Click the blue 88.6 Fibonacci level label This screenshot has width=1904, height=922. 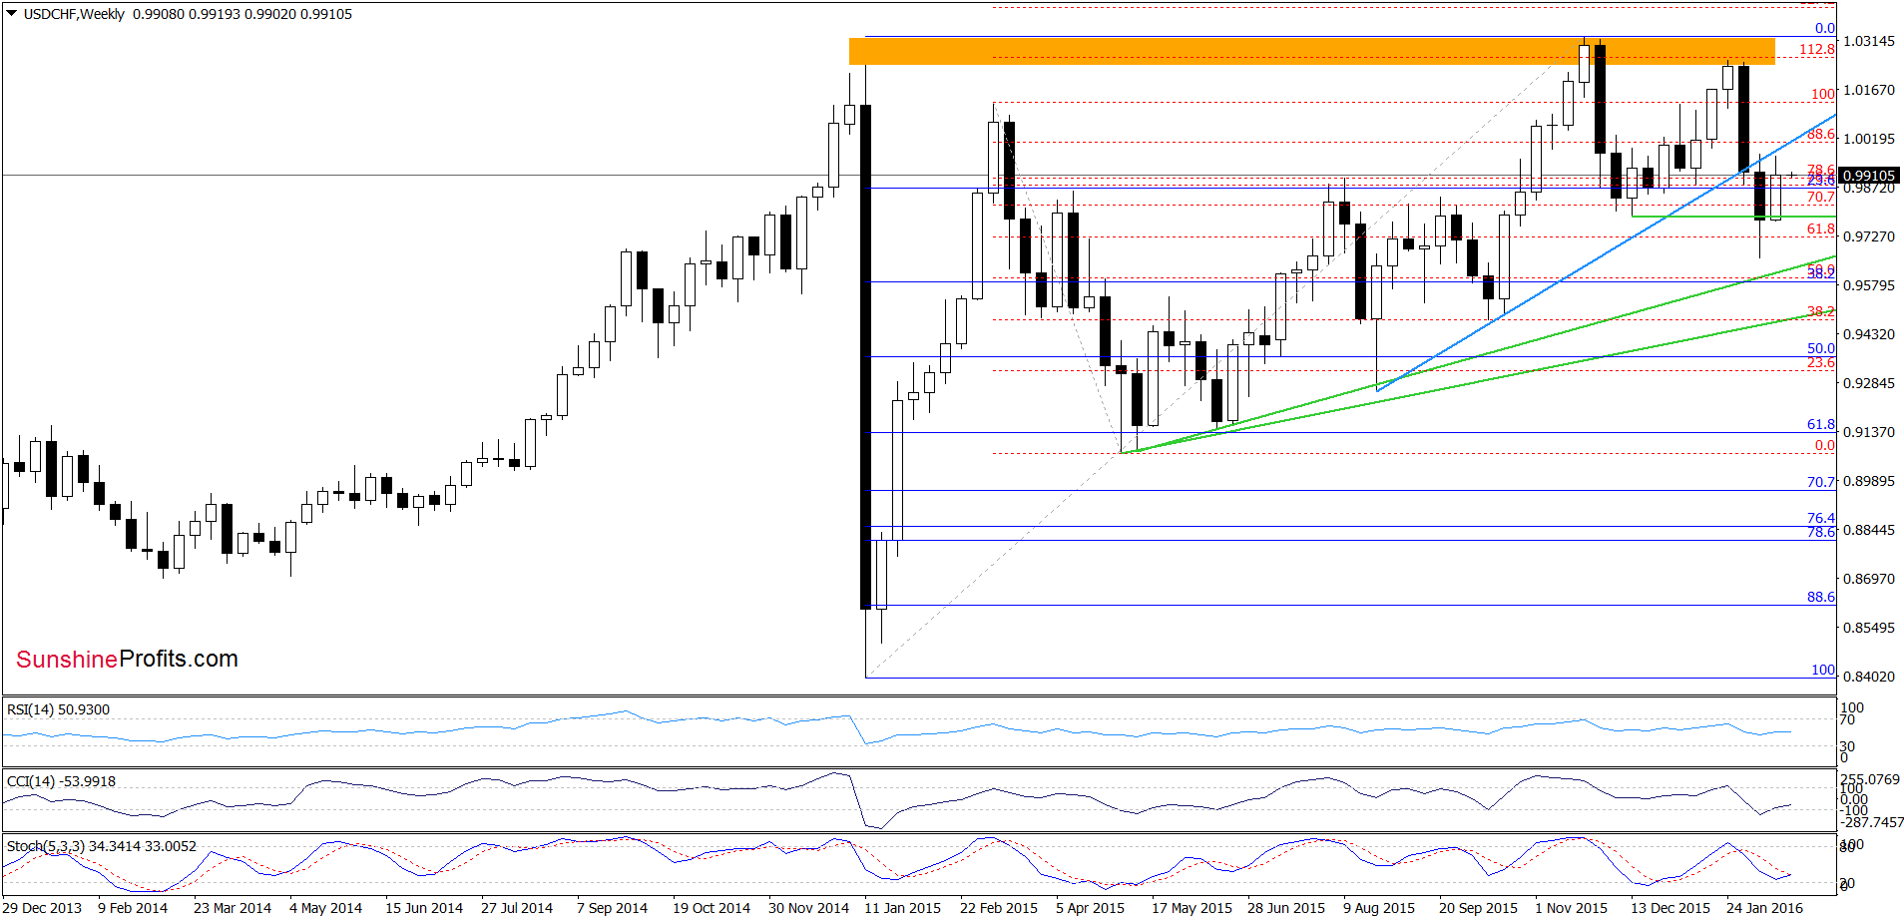tap(1821, 597)
